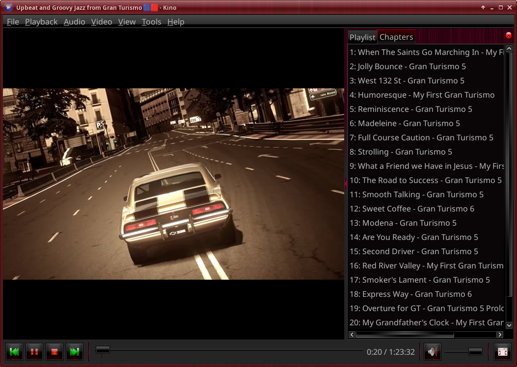The width and height of the screenshot is (517, 367).
Task: Stop the video playback
Action: (54, 352)
